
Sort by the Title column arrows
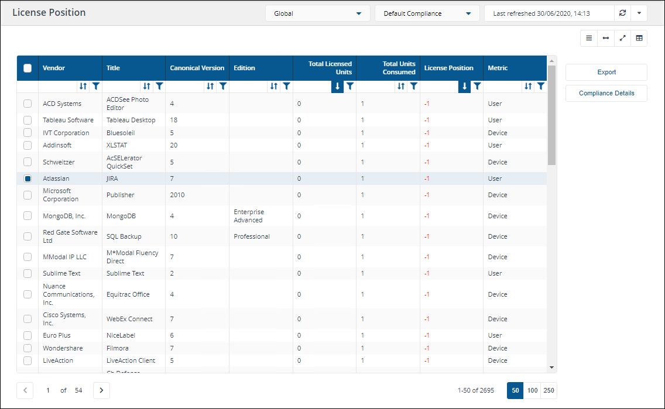click(146, 86)
